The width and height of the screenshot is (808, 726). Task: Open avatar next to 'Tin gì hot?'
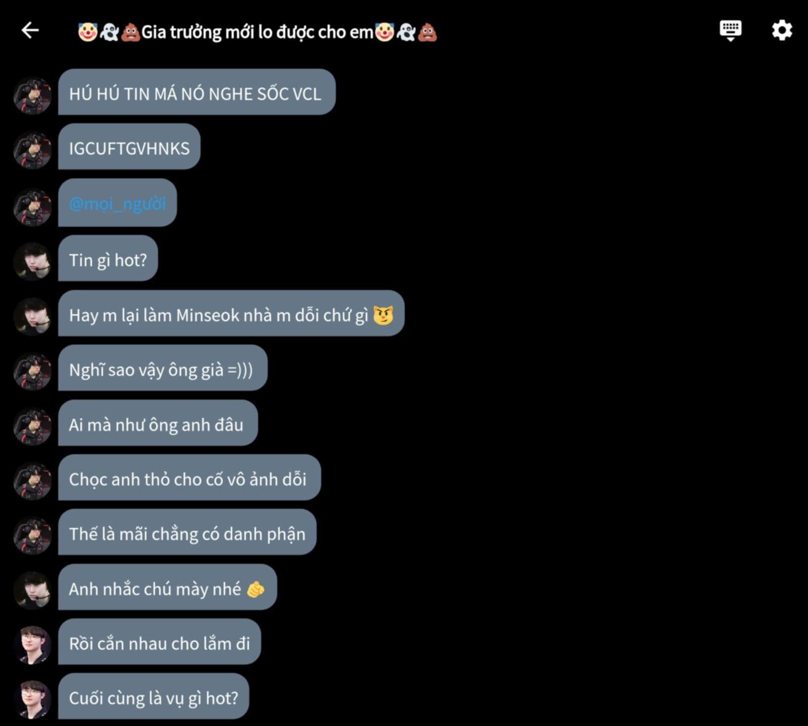point(32,261)
